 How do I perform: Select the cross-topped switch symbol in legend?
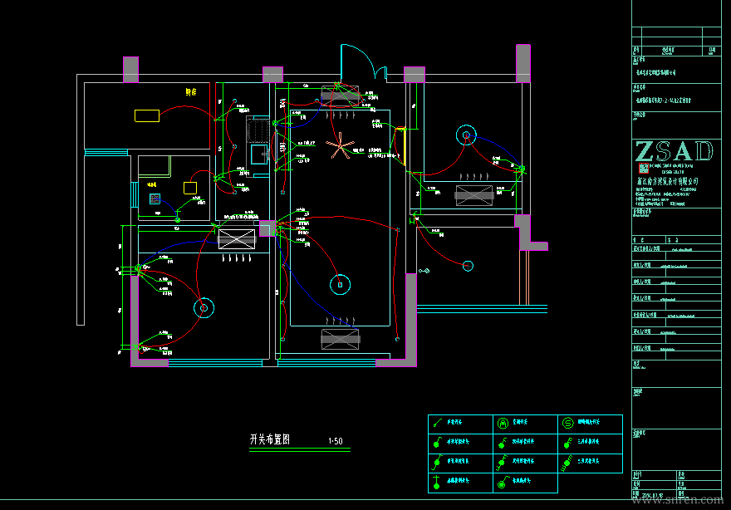pyautogui.click(x=437, y=482)
